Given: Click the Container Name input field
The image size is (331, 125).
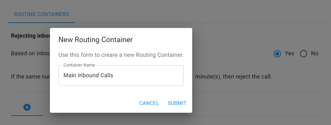Looking at the screenshot, I should tap(121, 75).
